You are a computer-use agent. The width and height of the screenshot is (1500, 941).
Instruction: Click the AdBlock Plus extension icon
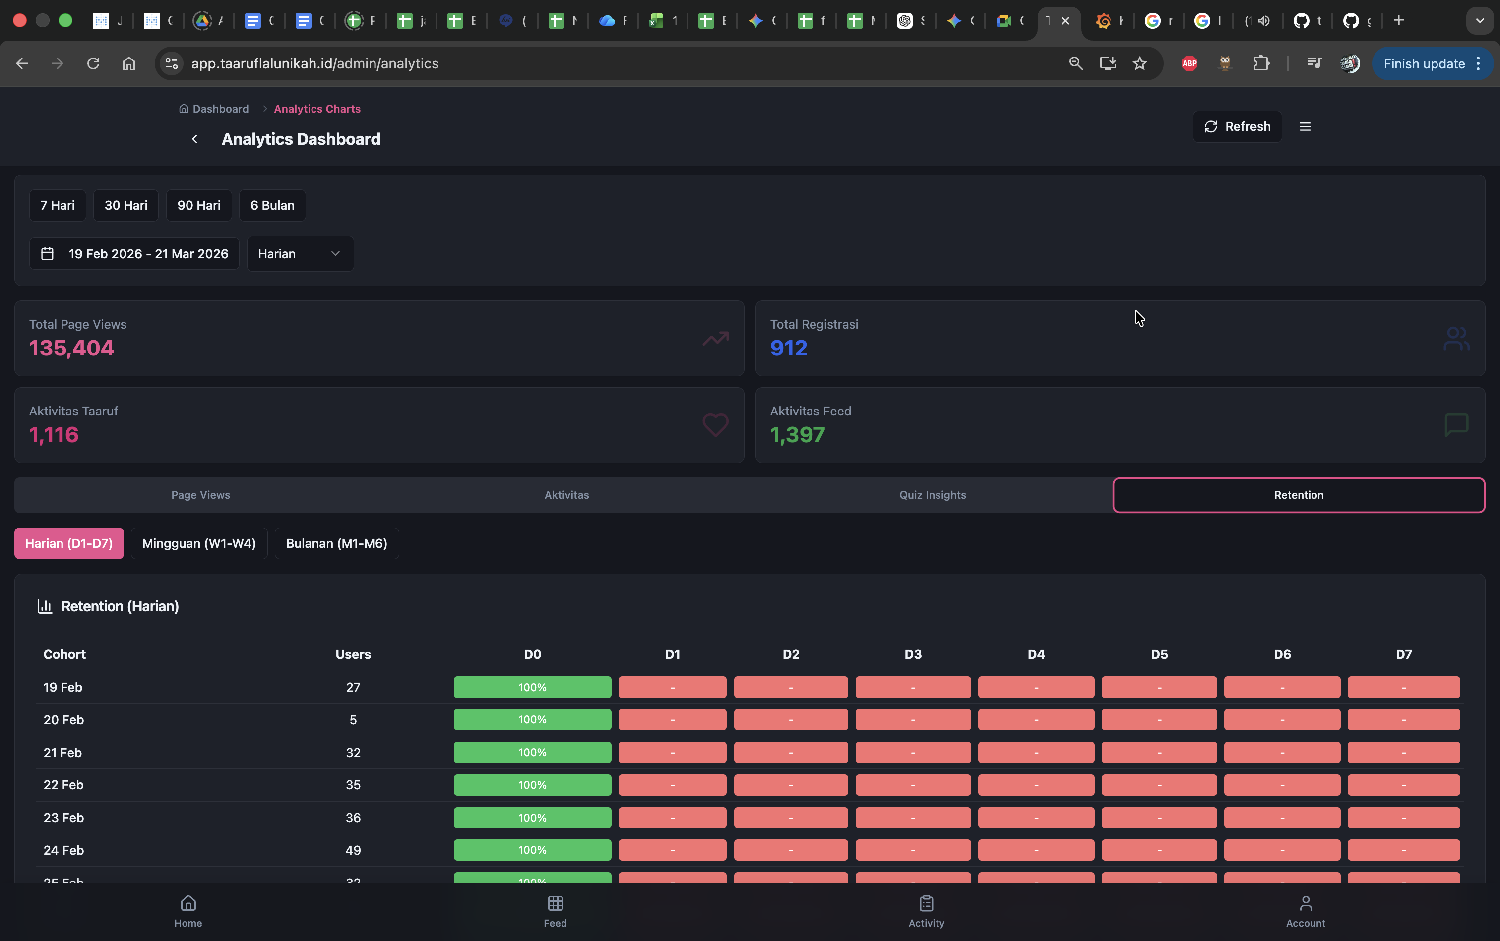[x=1188, y=63]
